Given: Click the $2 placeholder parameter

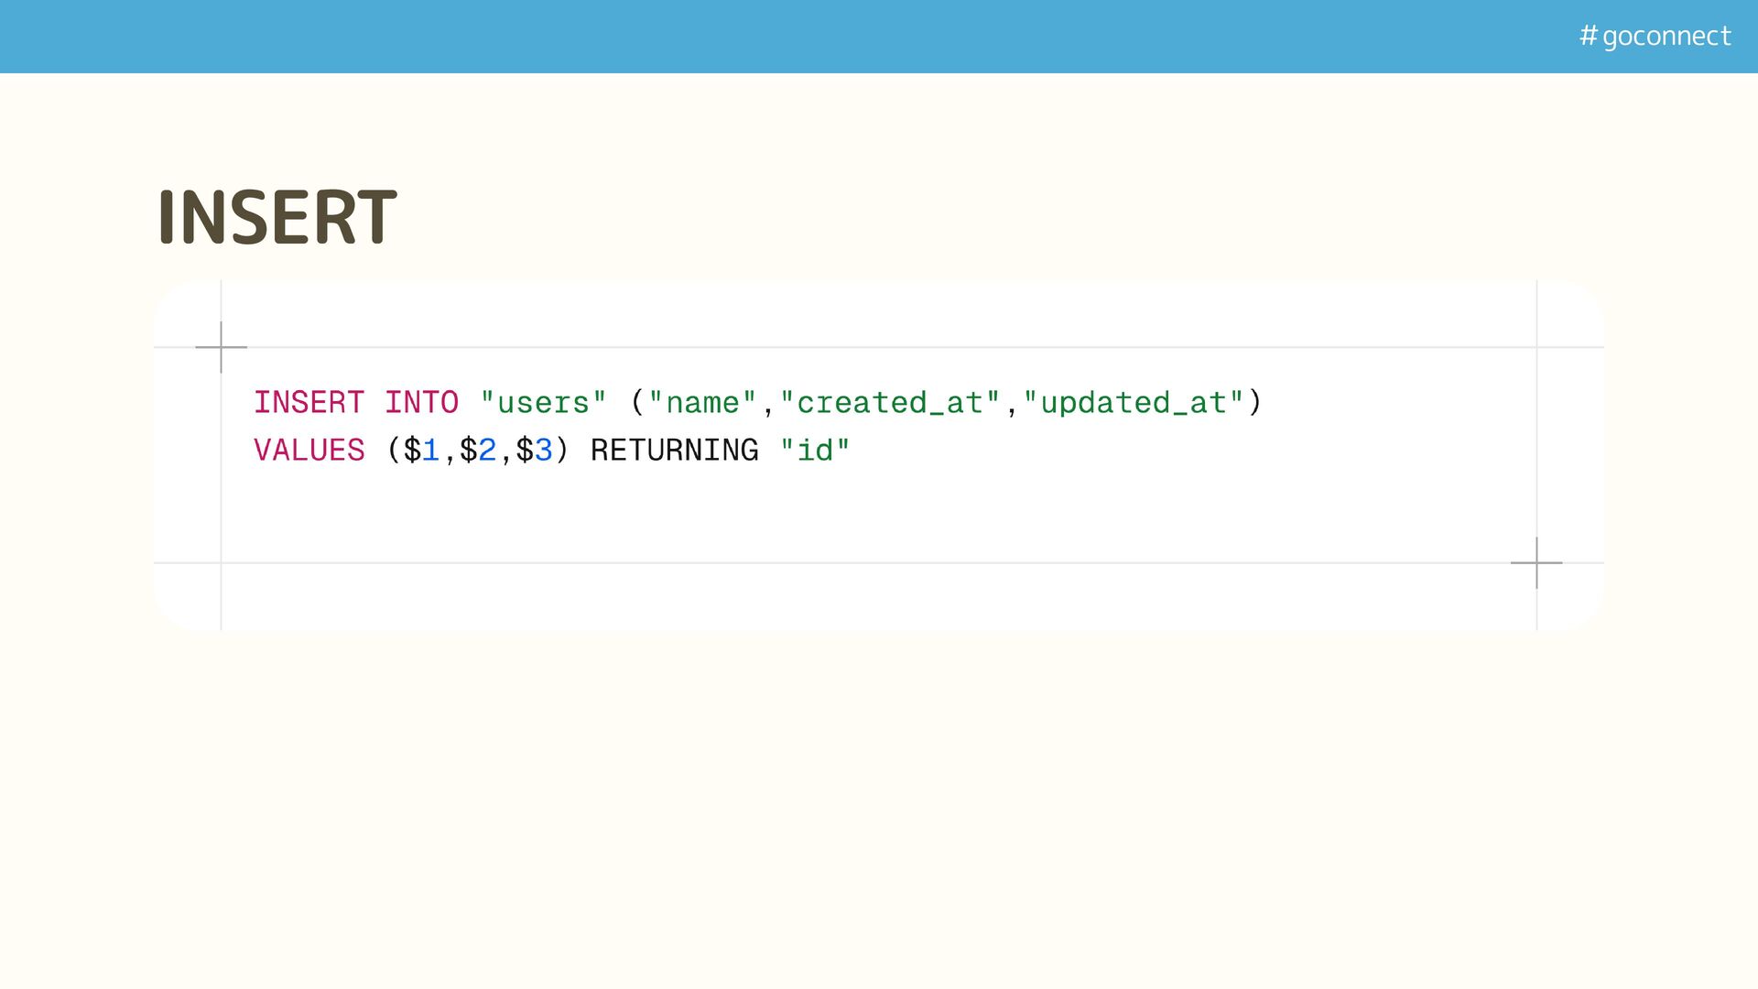Looking at the screenshot, I should pos(478,451).
